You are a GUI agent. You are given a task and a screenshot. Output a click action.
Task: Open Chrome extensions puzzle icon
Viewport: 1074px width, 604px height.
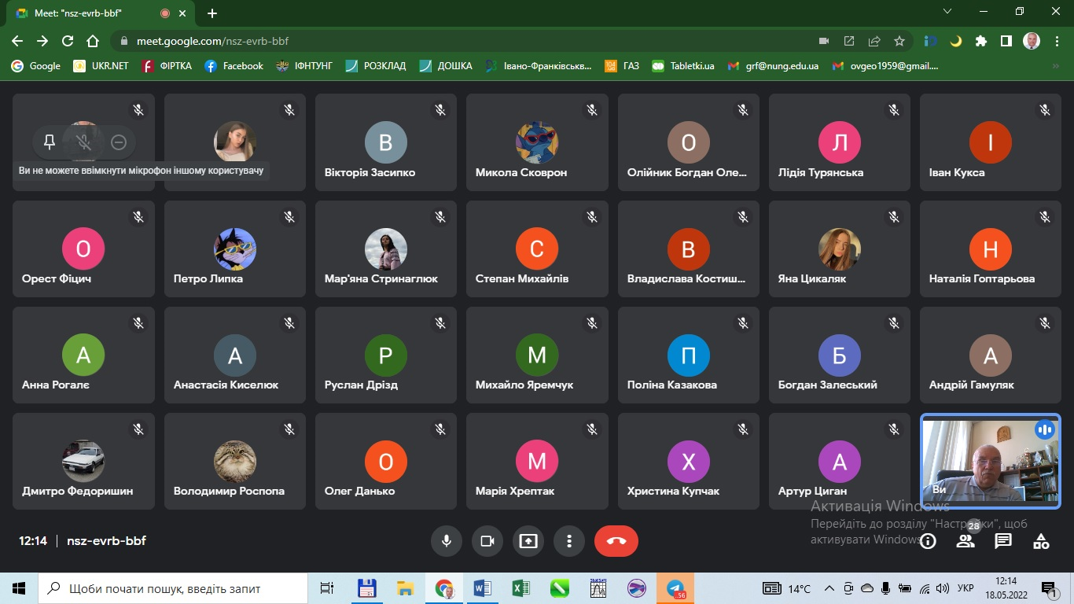[980, 41]
